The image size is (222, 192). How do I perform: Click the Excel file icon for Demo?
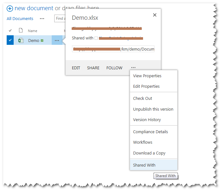[x=21, y=40]
